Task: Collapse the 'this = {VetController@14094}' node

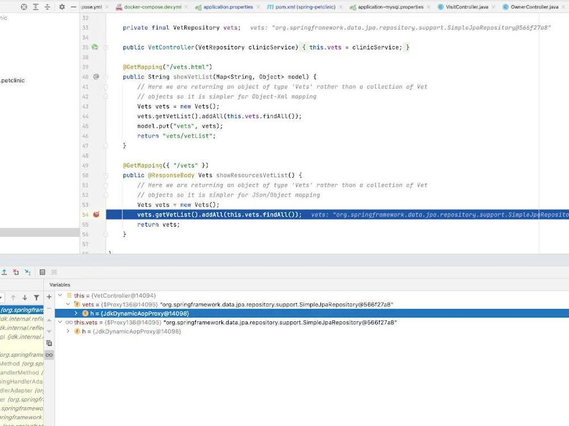Action: [x=60, y=295]
